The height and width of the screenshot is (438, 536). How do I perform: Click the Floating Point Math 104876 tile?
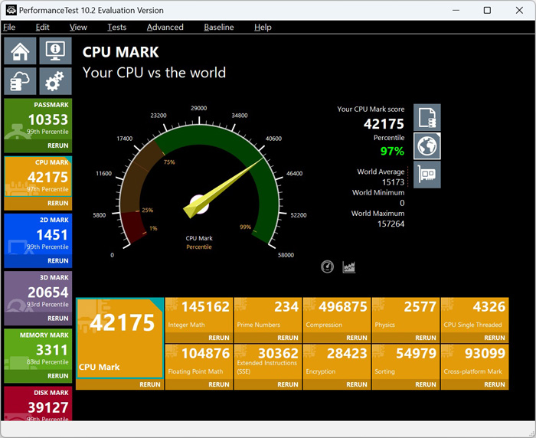coord(199,362)
